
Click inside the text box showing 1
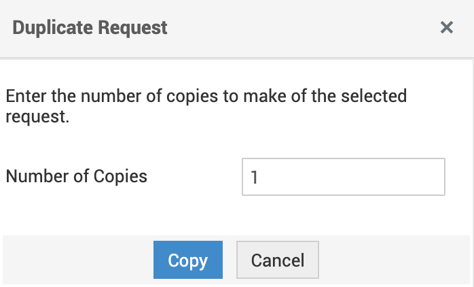343,177
